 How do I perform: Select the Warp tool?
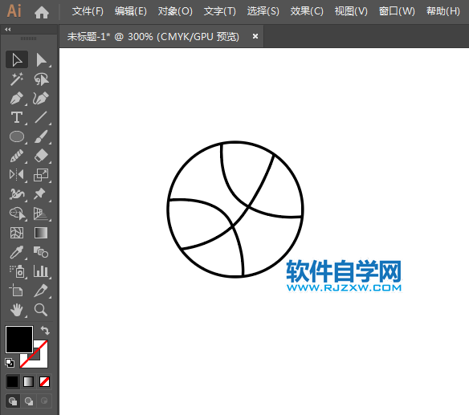pyautogui.click(x=17, y=194)
